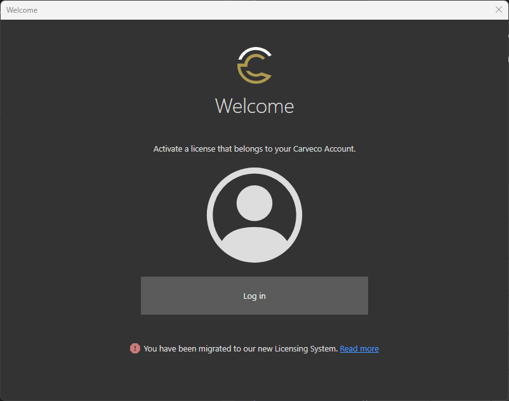Click the Welcome title in title bar
This screenshot has height=401, width=509.
pos(22,10)
